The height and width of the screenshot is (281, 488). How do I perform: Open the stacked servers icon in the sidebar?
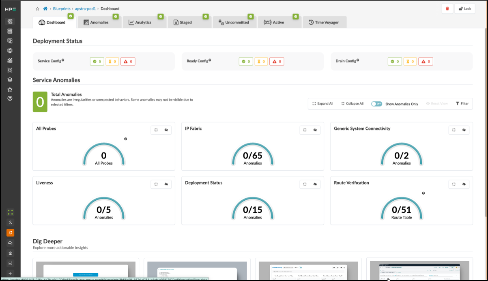pos(10,31)
